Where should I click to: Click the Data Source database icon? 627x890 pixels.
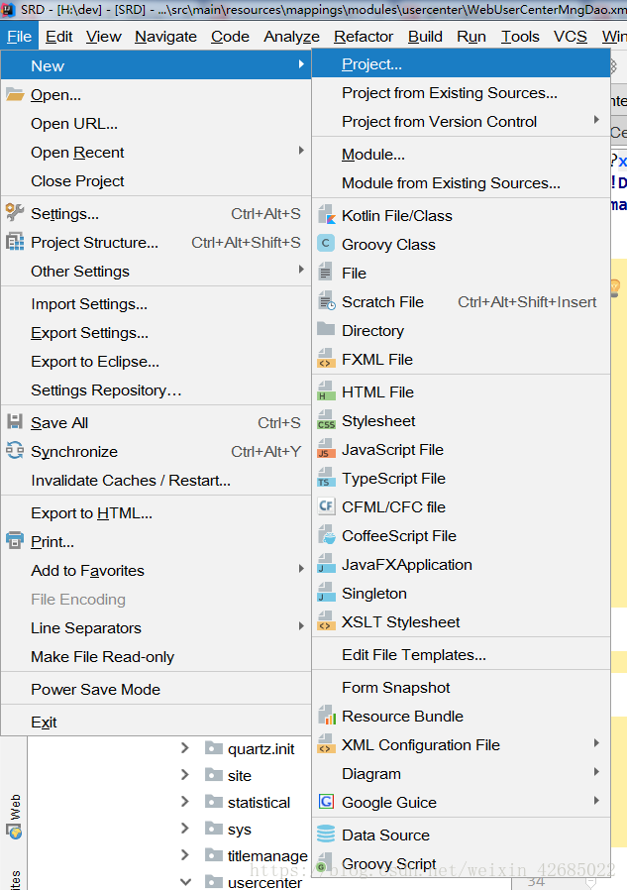coord(326,835)
